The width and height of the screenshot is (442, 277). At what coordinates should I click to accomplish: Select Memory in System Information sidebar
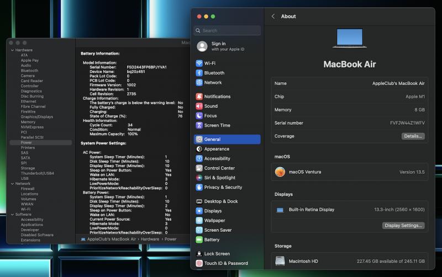click(28, 122)
